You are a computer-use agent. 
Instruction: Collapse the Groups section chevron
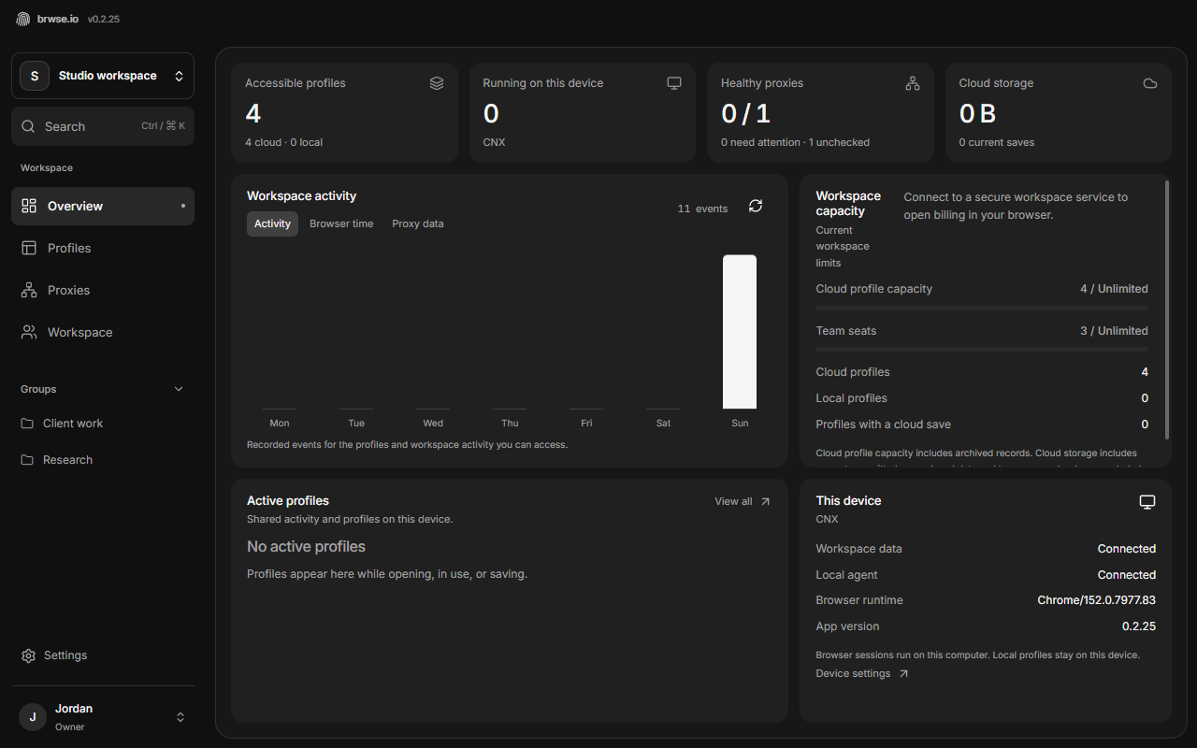[x=179, y=389]
